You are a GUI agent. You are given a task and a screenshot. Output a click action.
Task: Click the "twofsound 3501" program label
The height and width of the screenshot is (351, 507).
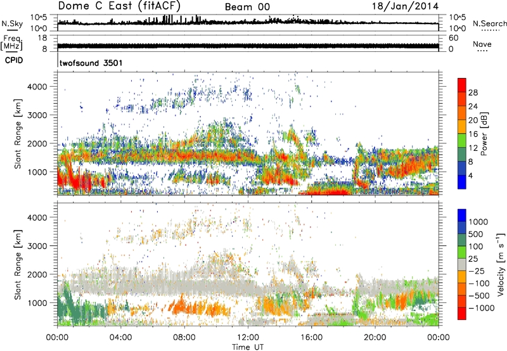91,63
